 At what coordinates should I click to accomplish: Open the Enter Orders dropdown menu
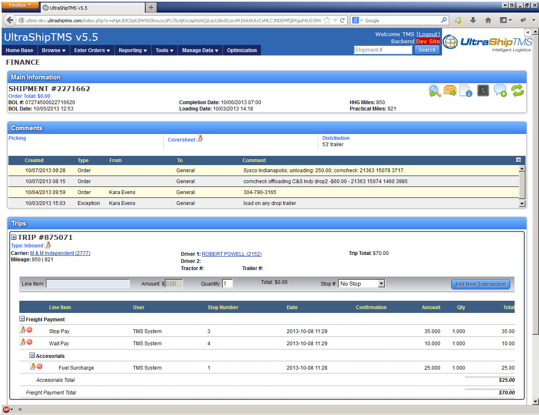coord(92,50)
